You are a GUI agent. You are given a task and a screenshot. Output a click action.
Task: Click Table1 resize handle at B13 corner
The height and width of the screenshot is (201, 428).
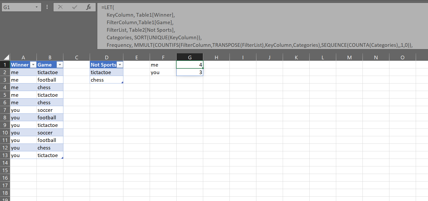(x=62, y=158)
